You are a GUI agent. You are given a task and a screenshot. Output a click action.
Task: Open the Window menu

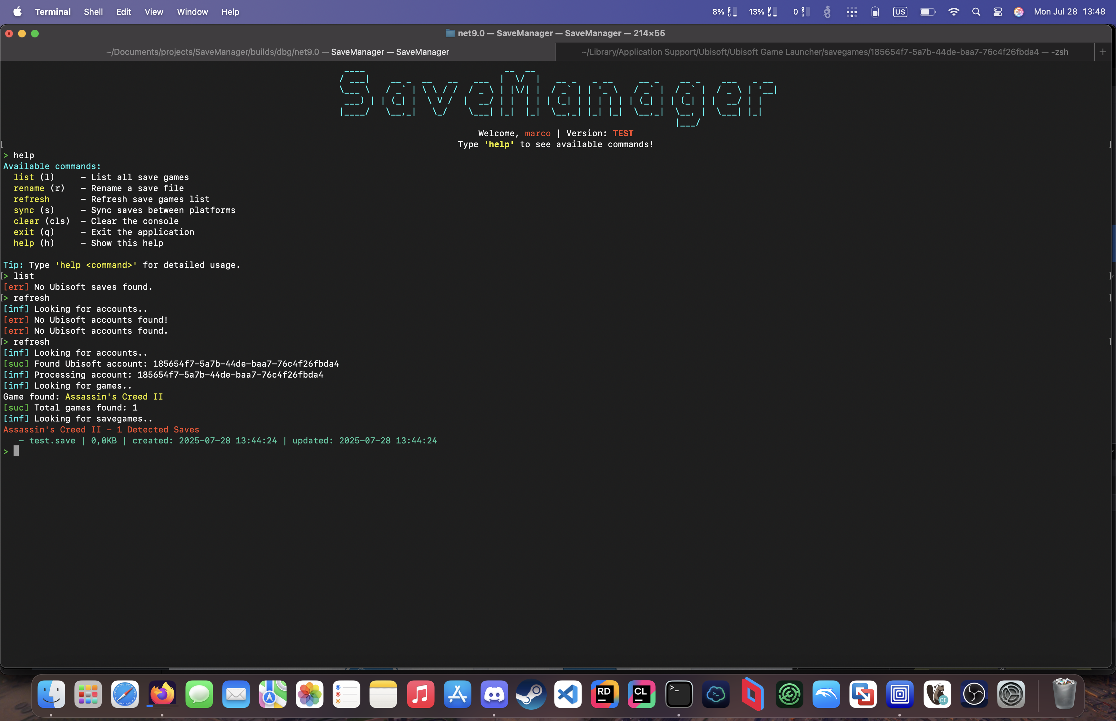point(192,12)
